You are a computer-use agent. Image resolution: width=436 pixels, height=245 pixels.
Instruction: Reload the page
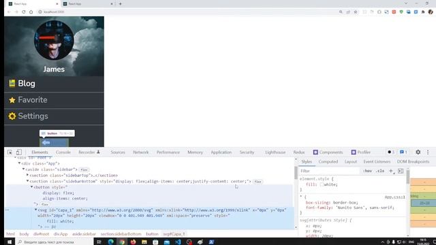[x=24, y=12]
